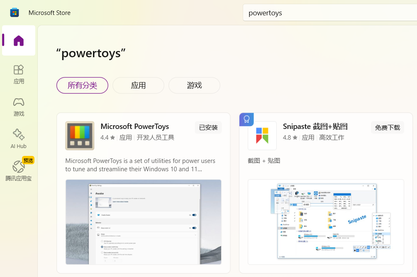Click the Microsoft Store title text
Image resolution: width=417 pixels, height=277 pixels.
click(x=49, y=13)
